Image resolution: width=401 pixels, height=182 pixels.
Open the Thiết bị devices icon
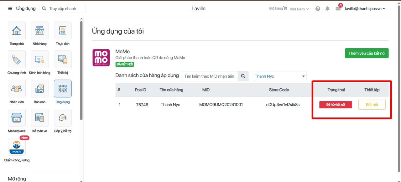pos(63,60)
